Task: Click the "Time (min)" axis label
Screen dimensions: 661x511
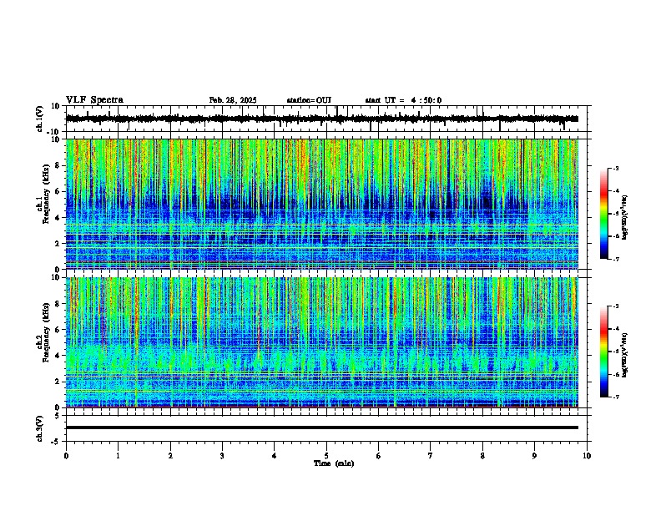Action: (x=334, y=463)
